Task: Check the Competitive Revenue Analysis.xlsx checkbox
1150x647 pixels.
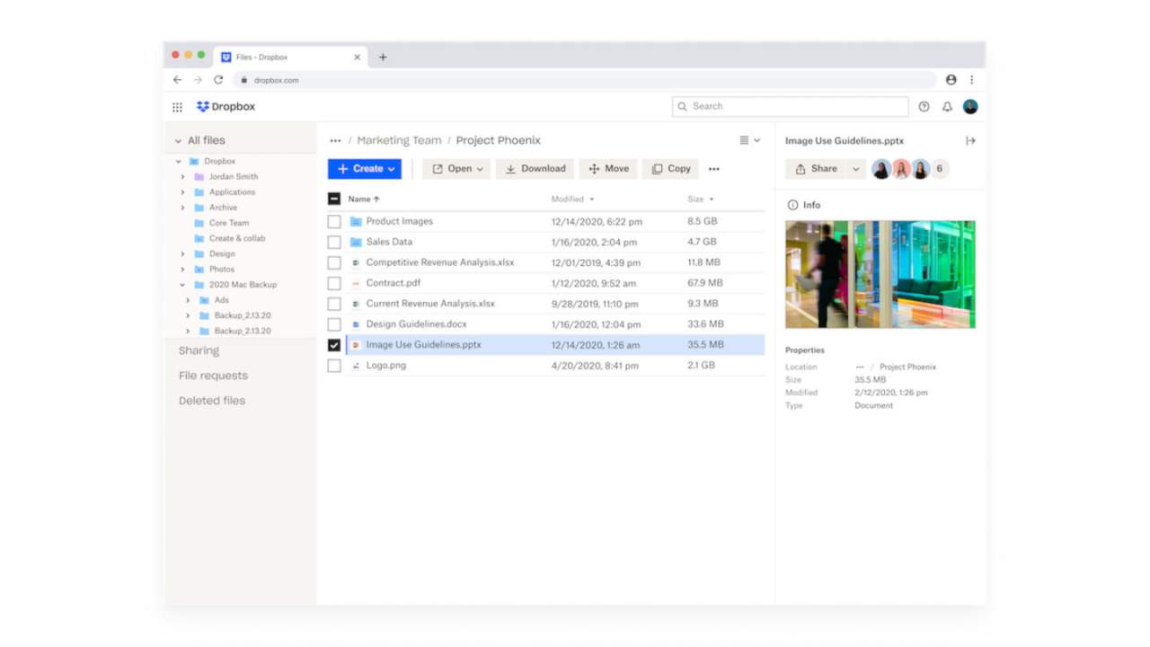Action: (334, 262)
